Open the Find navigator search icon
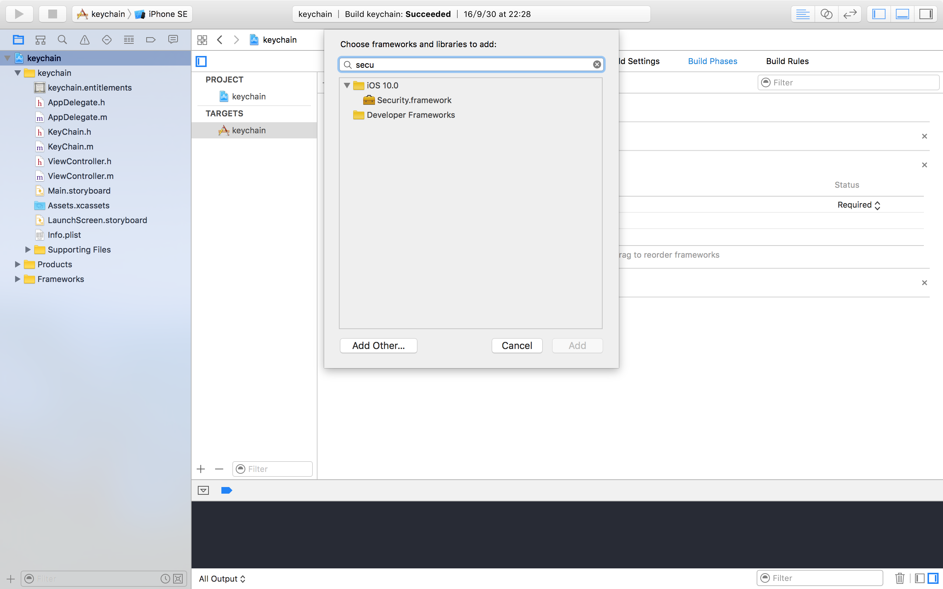The width and height of the screenshot is (943, 589). click(x=62, y=40)
